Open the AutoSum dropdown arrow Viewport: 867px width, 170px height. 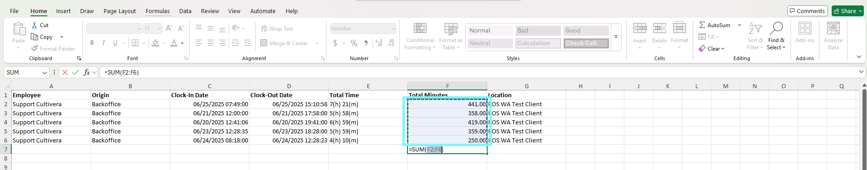(x=739, y=25)
